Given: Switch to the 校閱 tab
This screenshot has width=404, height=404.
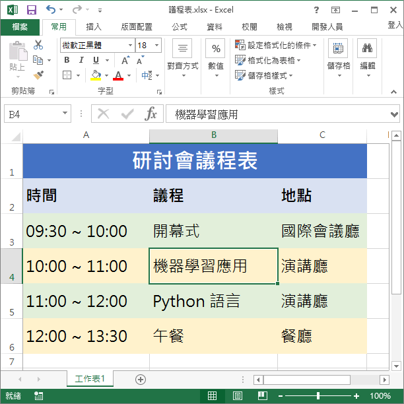Looking at the screenshot, I should [x=250, y=27].
